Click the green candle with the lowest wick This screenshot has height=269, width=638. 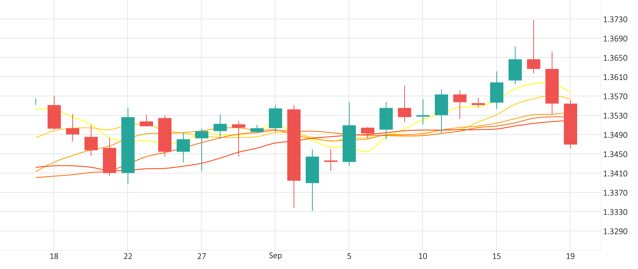pyautogui.click(x=312, y=170)
